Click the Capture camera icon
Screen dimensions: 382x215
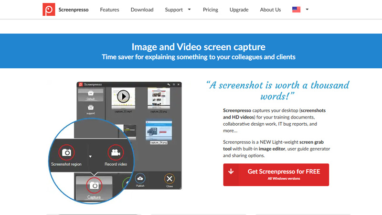(x=95, y=185)
